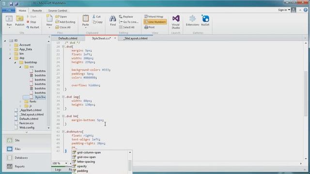
Task: Open the Extensions gallery
Action: click(x=192, y=20)
